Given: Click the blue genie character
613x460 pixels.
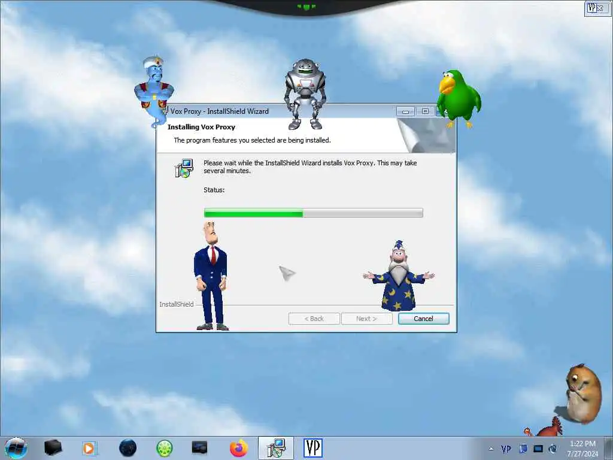Looking at the screenshot, I should (153, 91).
